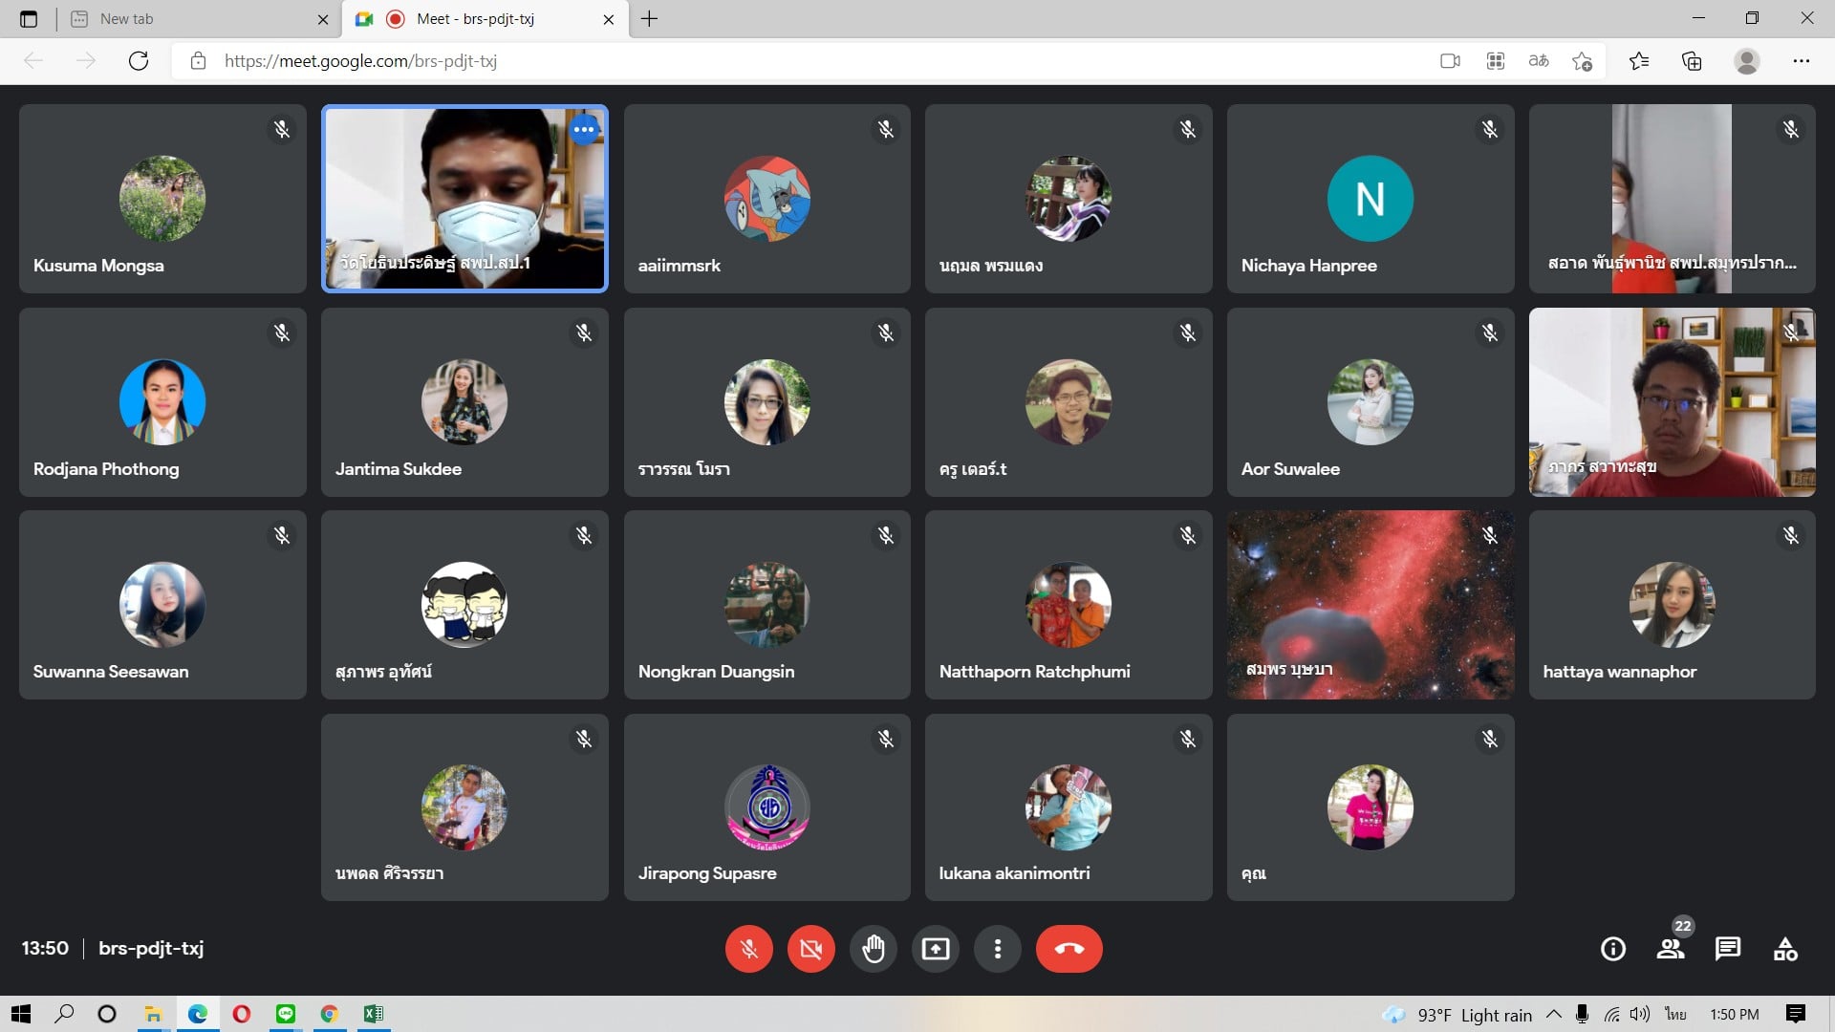This screenshot has height=1032, width=1835.
Task: Leave the call with red hangup button
Action: (x=1069, y=949)
